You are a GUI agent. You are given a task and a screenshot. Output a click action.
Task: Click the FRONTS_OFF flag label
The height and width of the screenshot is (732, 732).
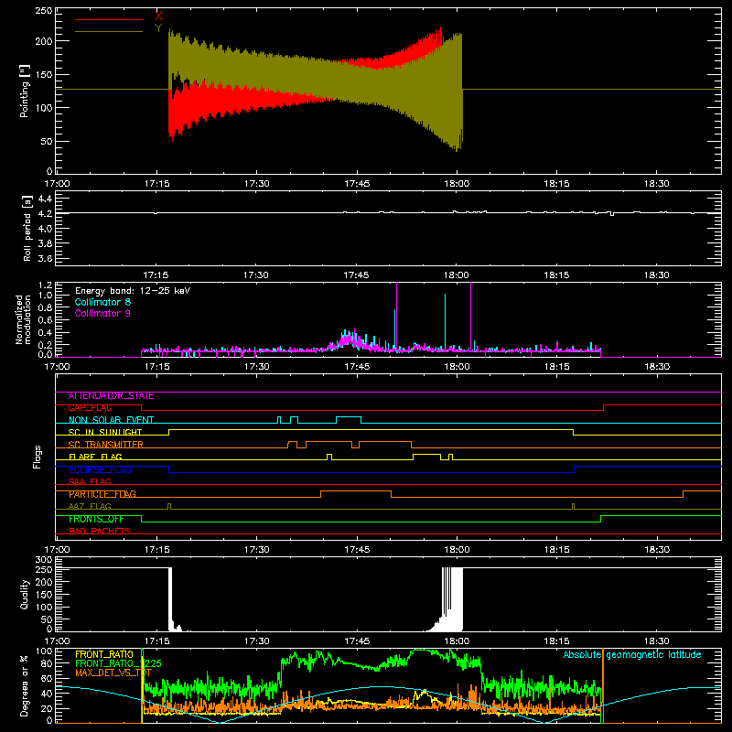(96, 519)
